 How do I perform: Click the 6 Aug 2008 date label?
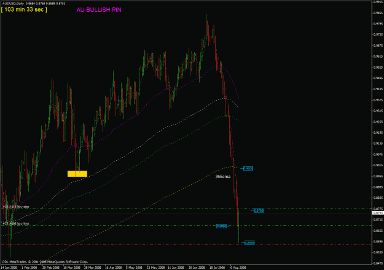tap(238, 268)
